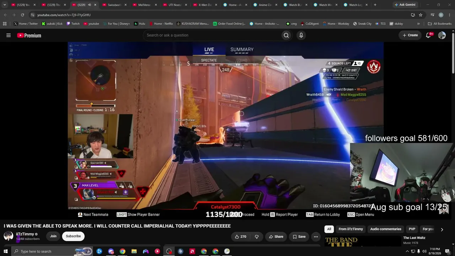Open more actions for the video
Viewport: 455px width, 256px height.
(x=316, y=236)
